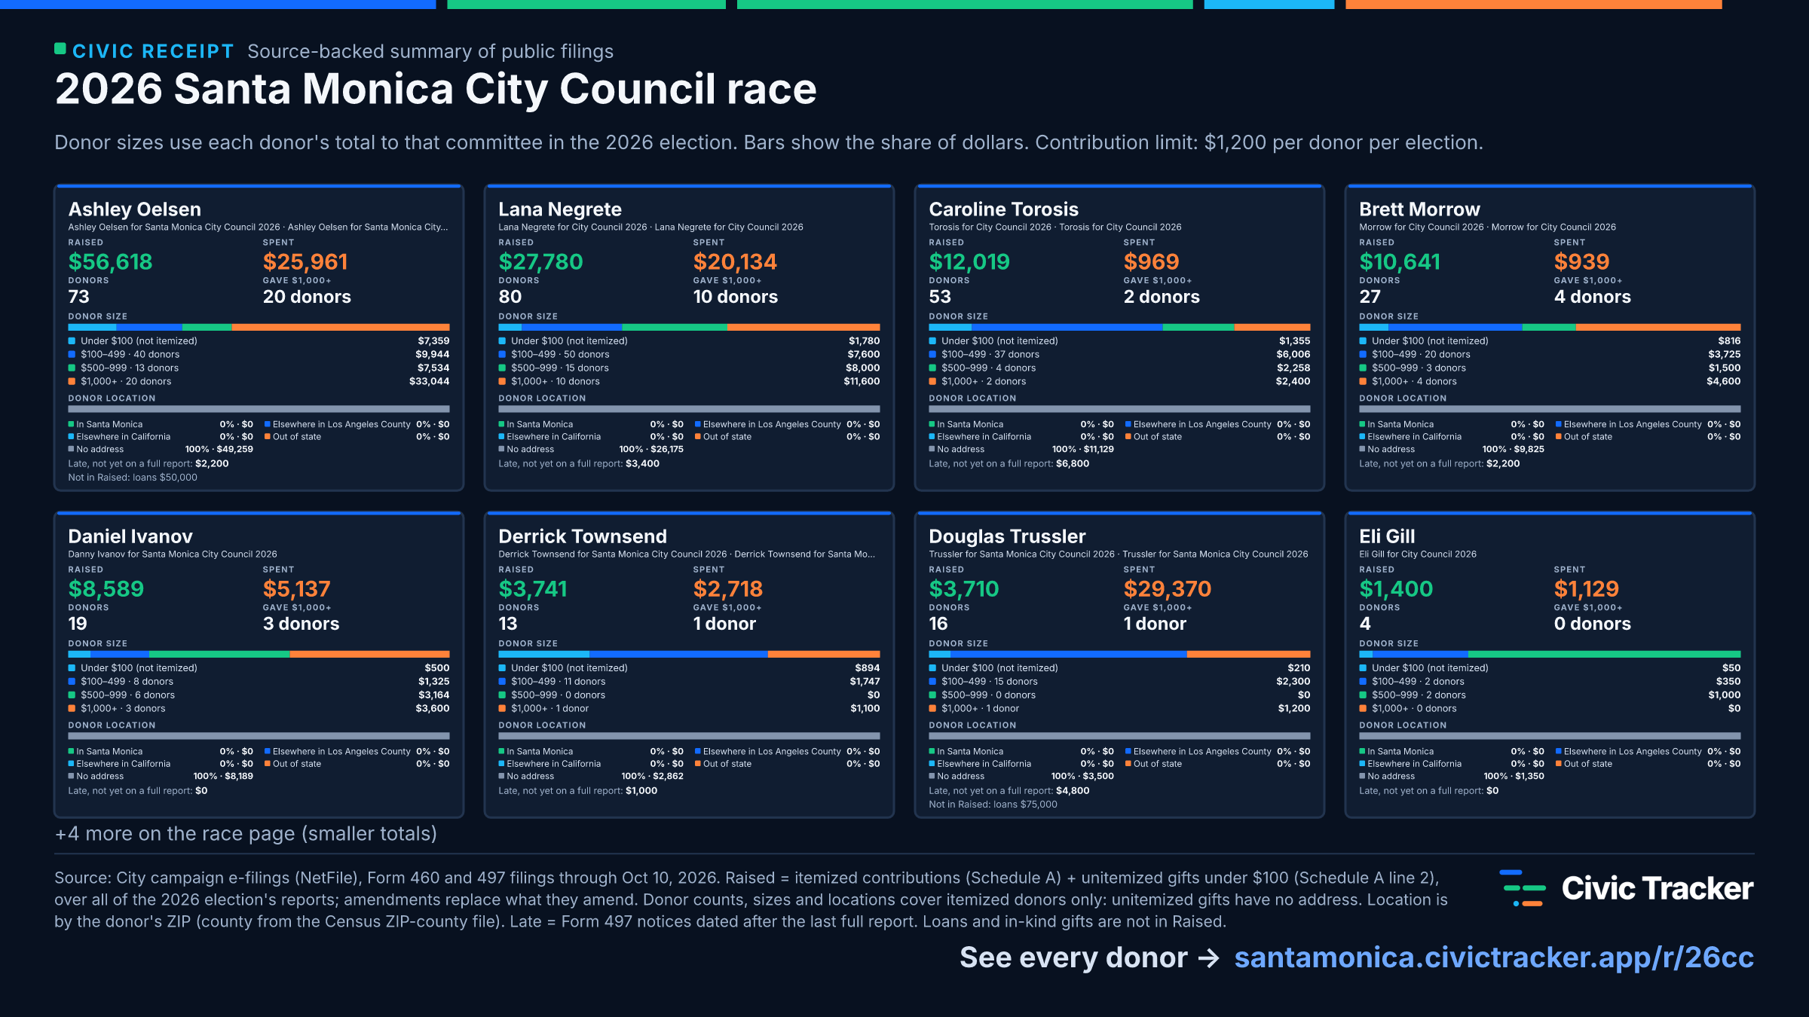Click '100% · $9,825' in Brett Morrow's card
Viewport: 1809px width, 1017px height.
(x=1513, y=449)
